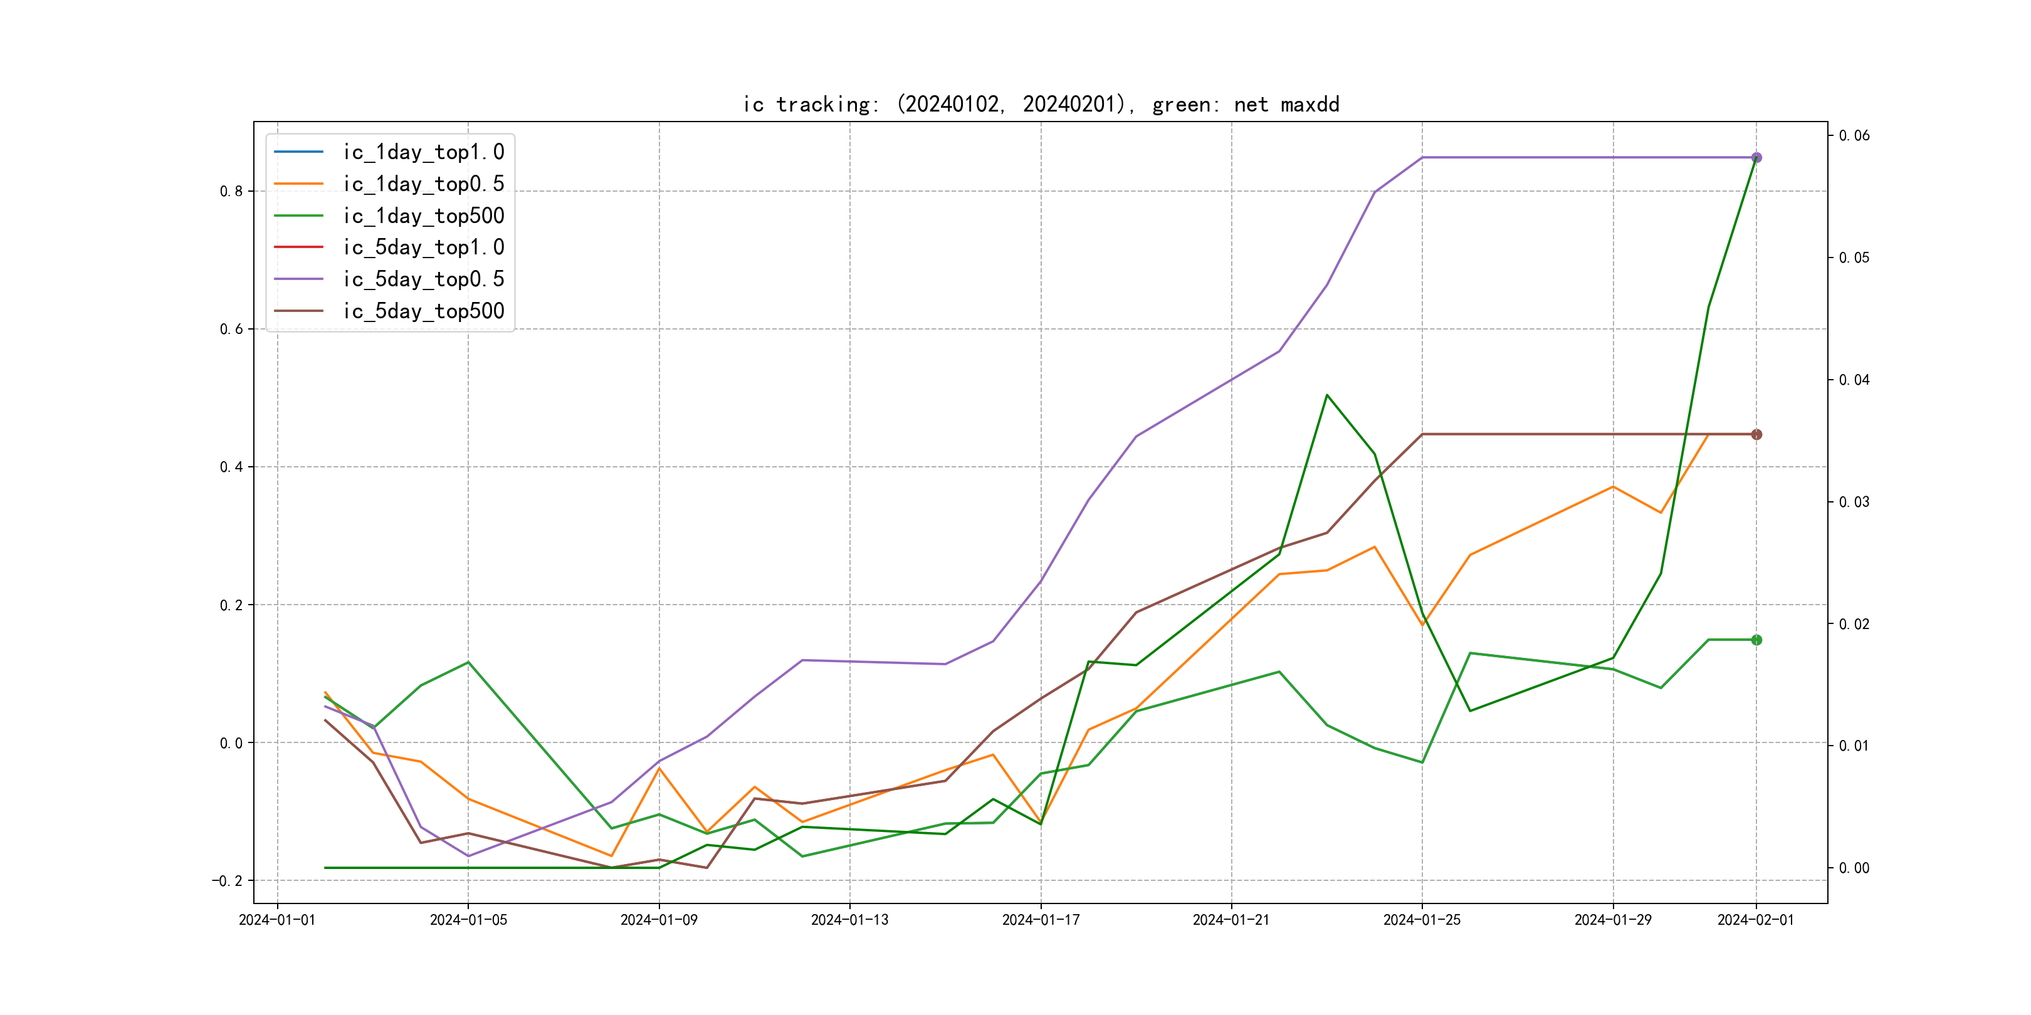2031x1015 pixels.
Task: Click the chart title 'ic tracking'
Action: (1041, 105)
